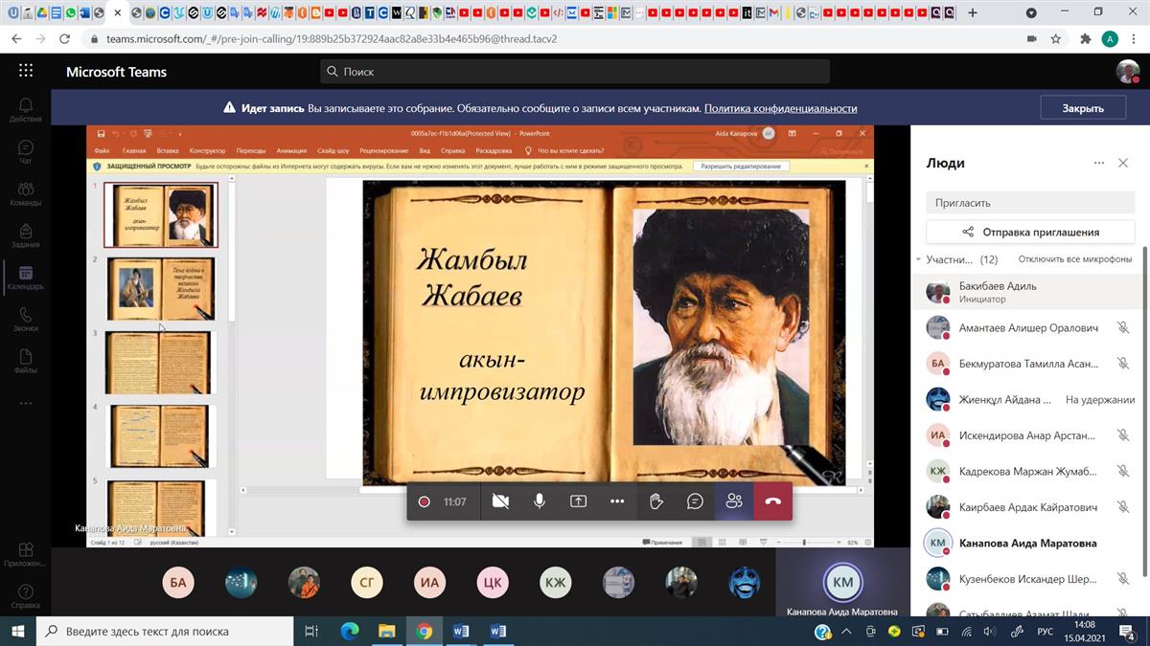Open more apps ellipsis in Teams sidebar
Viewport: 1150px width, 646px height.
point(26,403)
